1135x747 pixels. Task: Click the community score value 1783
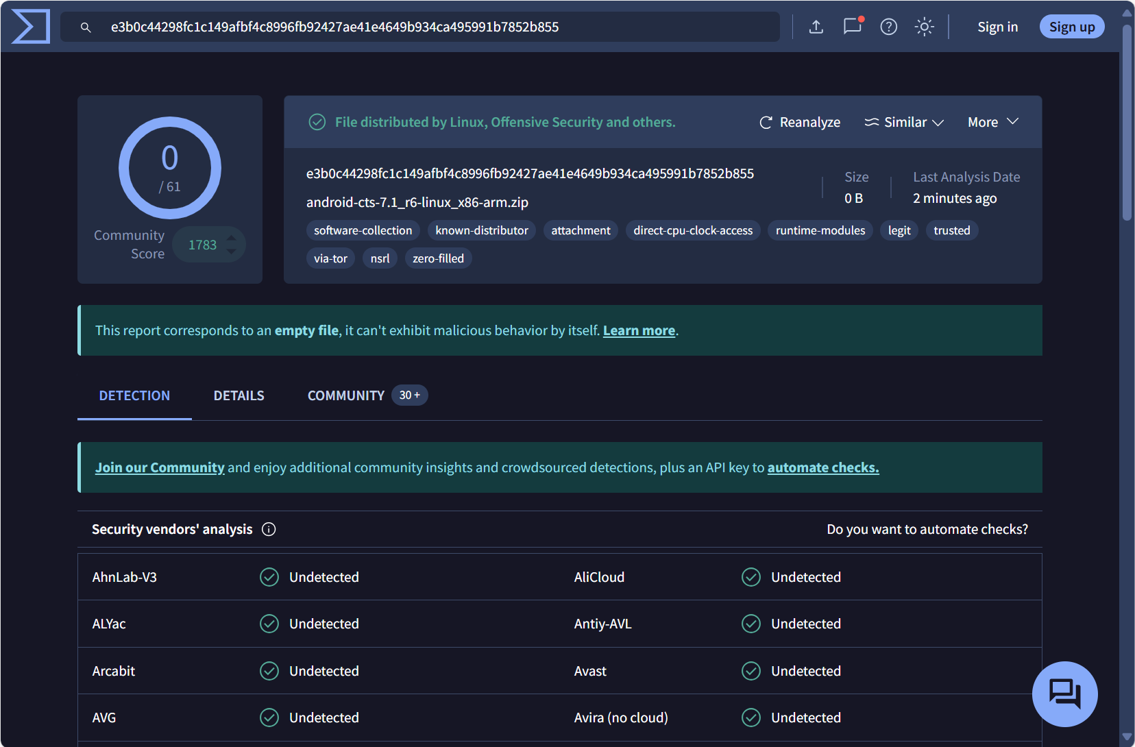coord(202,245)
